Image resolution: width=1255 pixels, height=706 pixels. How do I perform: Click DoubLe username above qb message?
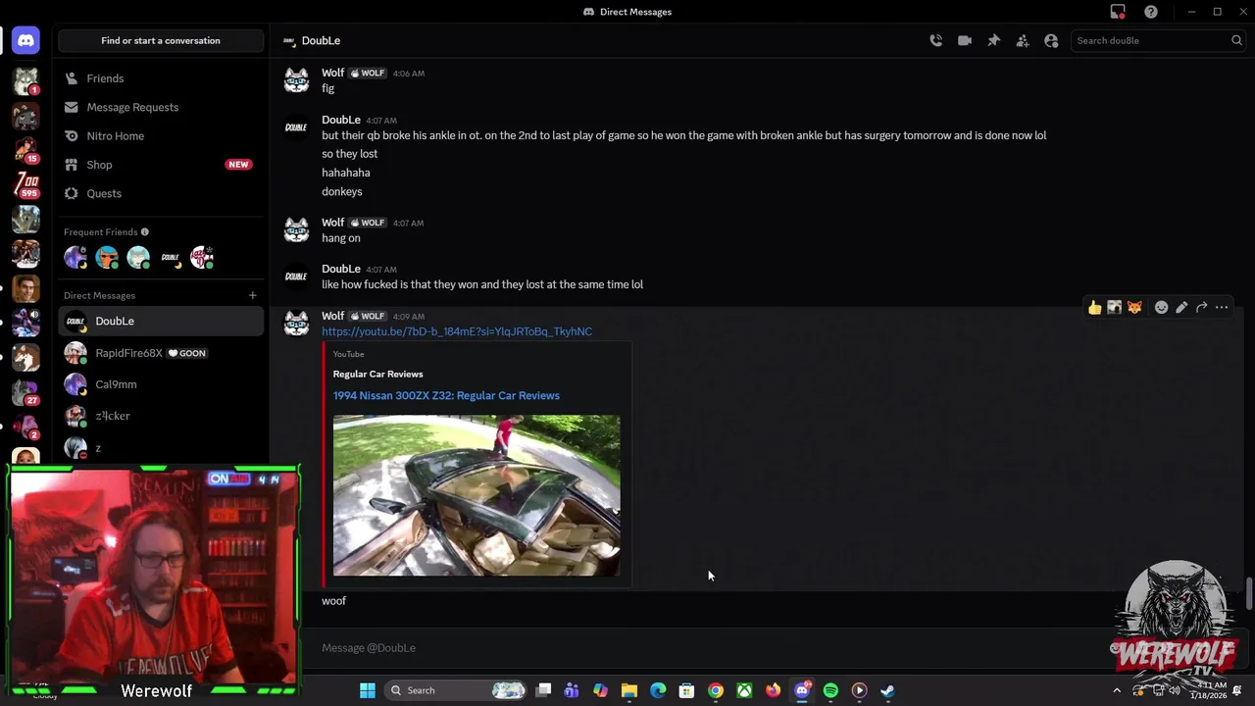tap(341, 120)
